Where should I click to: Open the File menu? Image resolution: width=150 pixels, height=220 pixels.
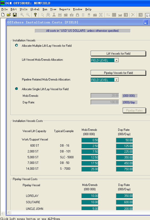click(5, 9)
